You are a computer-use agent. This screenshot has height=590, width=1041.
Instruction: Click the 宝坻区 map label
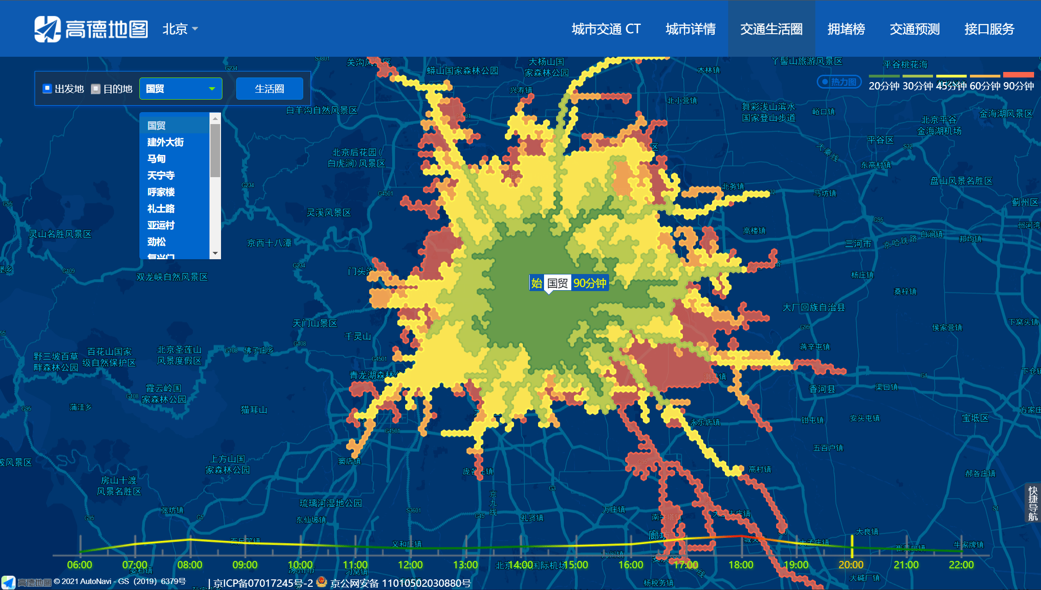pos(975,418)
